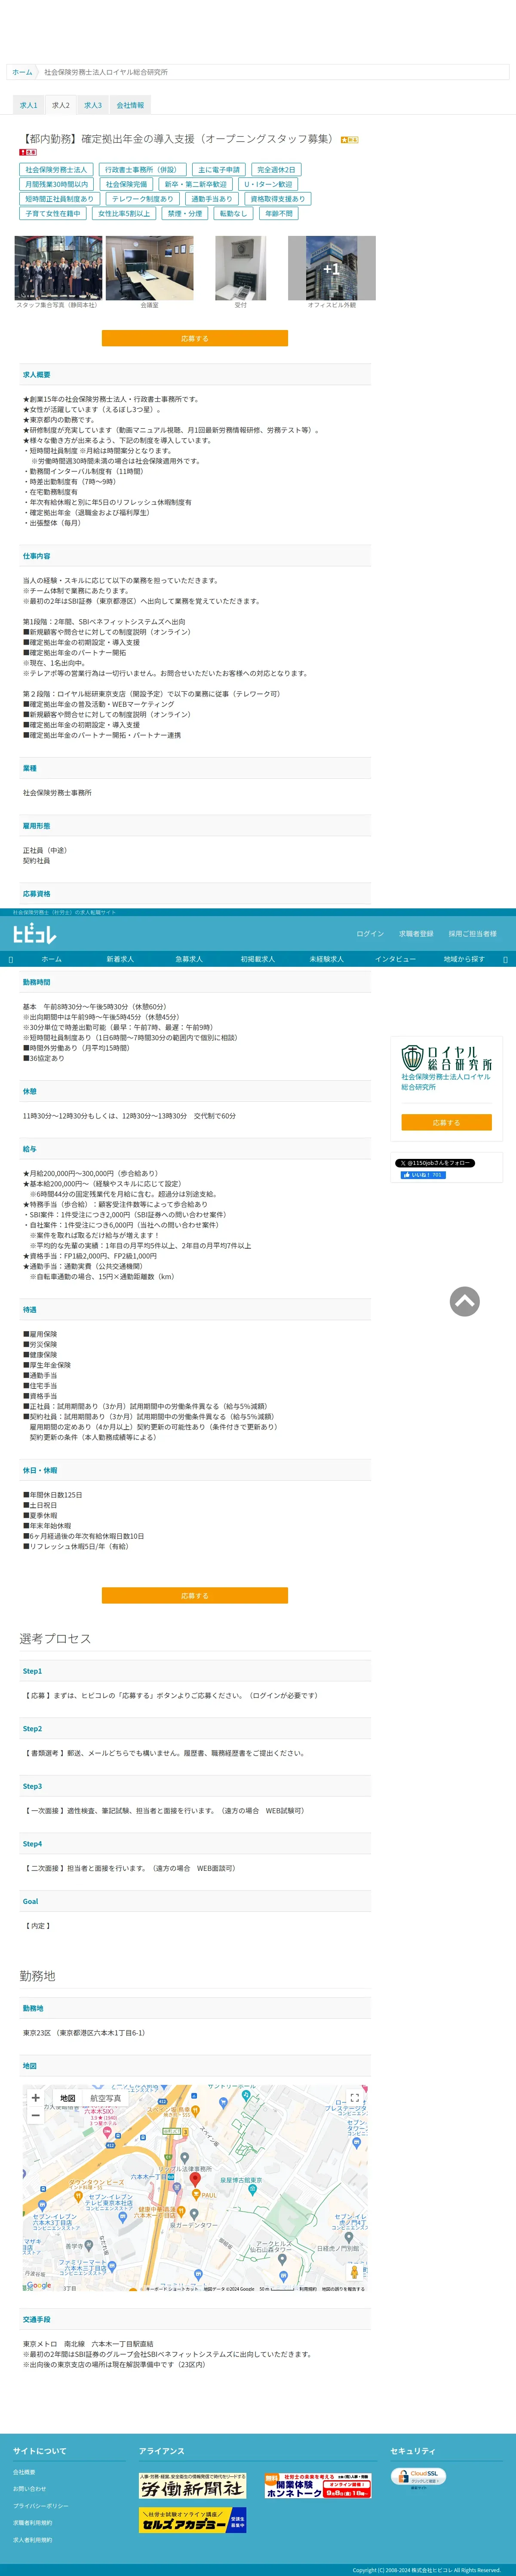The image size is (516, 2576).
Task: Click the 求職者登録 link
Action: 416,934
